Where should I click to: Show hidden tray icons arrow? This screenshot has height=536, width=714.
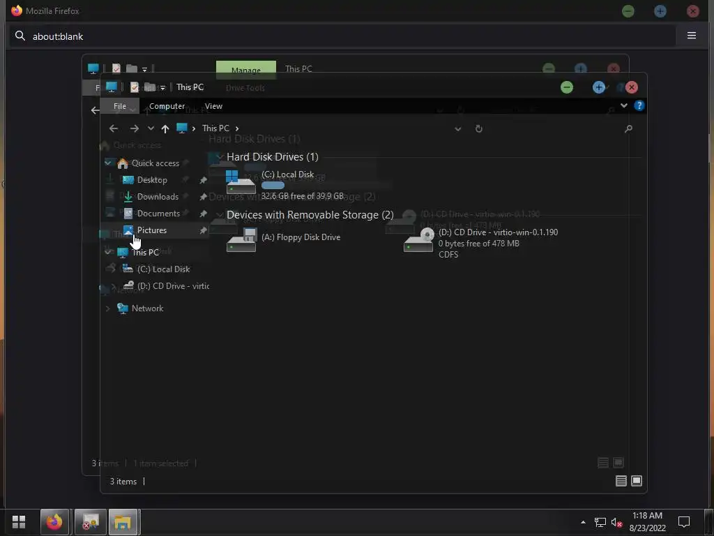(583, 522)
